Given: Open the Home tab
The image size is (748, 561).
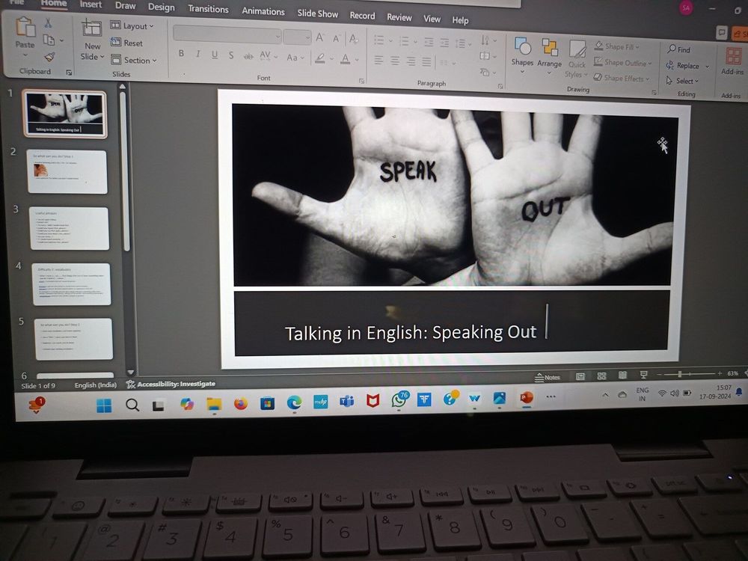Looking at the screenshot, I should pos(53,3).
